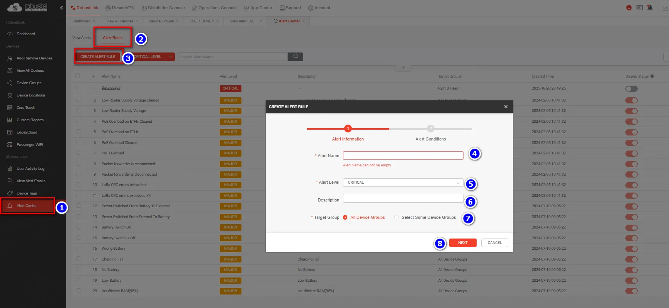Select All Device Groups radio button
This screenshot has height=308, width=669.
[345, 218]
